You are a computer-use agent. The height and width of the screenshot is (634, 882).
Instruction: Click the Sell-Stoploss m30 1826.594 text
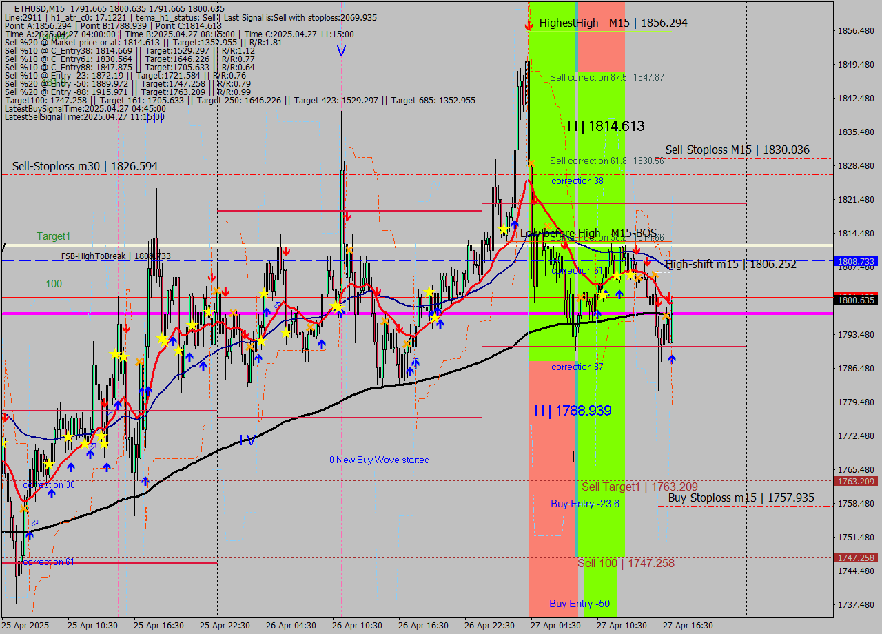[x=85, y=166]
